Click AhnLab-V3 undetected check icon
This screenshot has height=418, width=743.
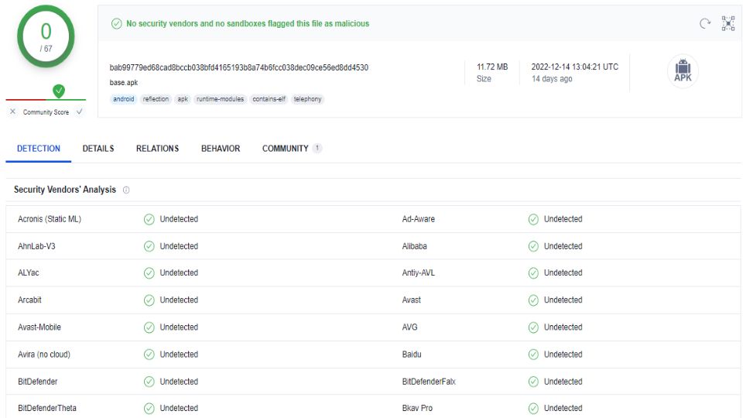pos(149,246)
